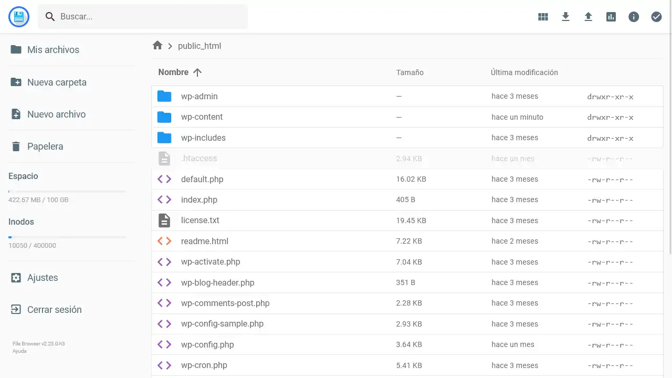Screen dimensions: 672x378
Task: Select the readme.html file name
Action: (x=205, y=241)
